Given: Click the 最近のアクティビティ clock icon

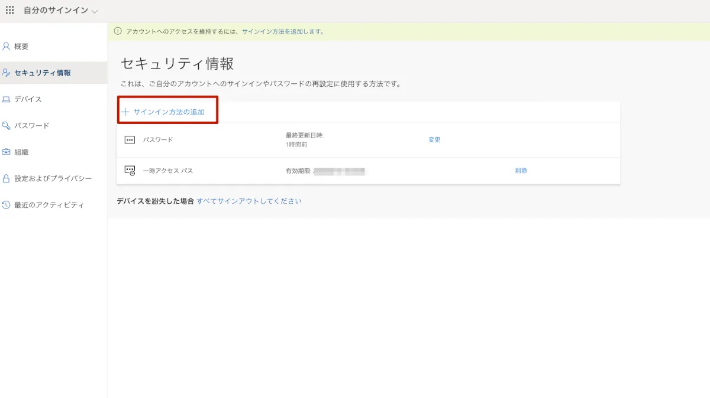Looking at the screenshot, I should point(6,205).
